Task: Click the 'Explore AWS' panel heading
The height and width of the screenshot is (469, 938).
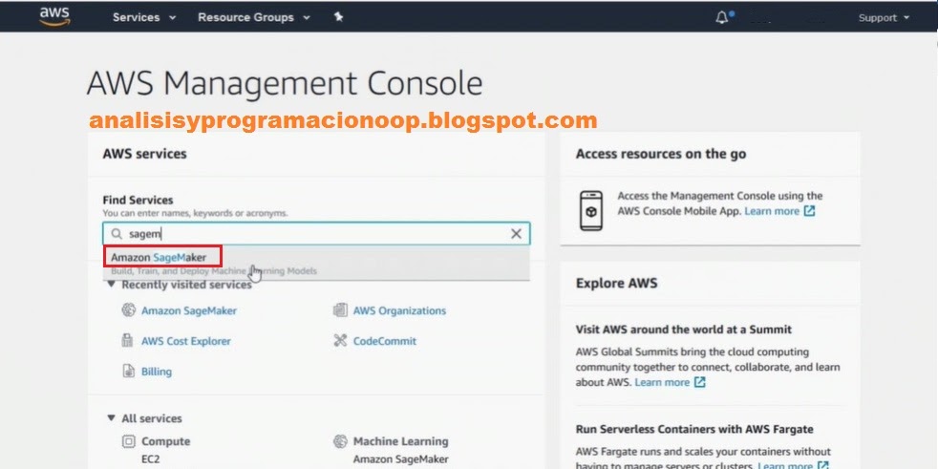Action: (x=616, y=283)
